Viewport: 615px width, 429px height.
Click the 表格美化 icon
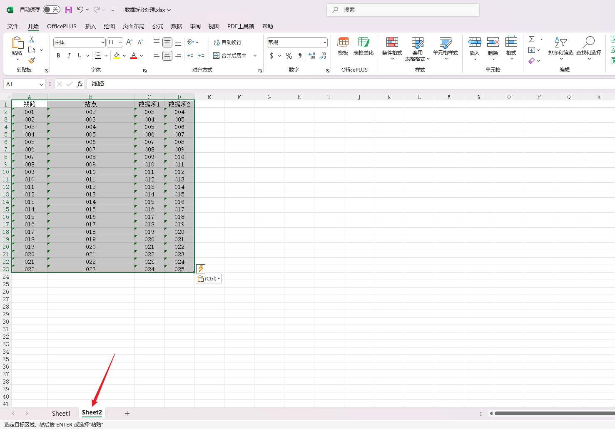pos(364,46)
